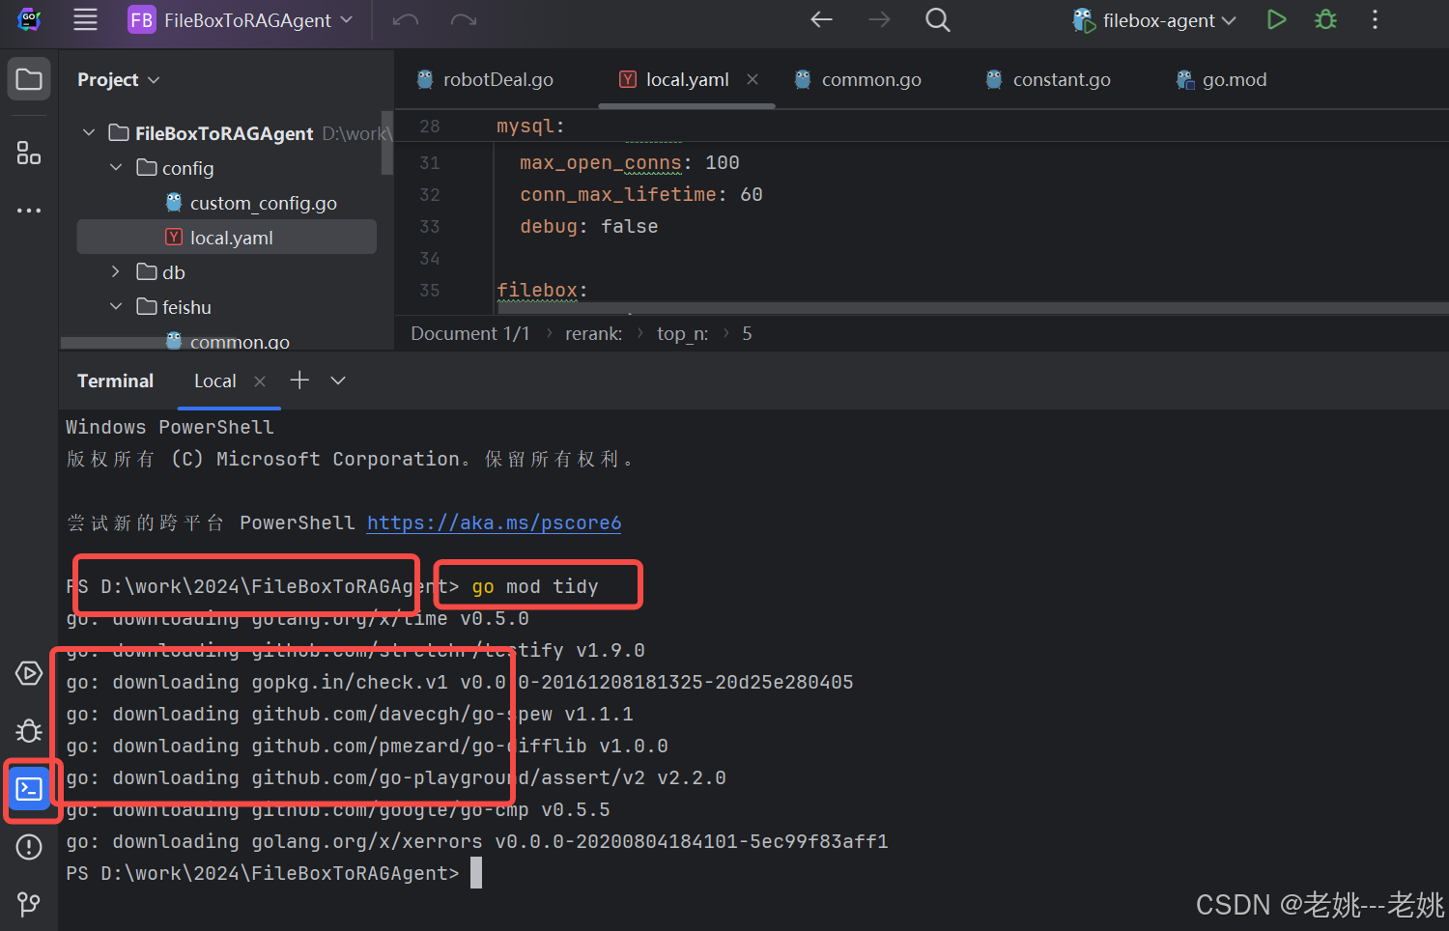Switch to the robotDeal.go editor tab
The width and height of the screenshot is (1449, 931).
tap(485, 79)
